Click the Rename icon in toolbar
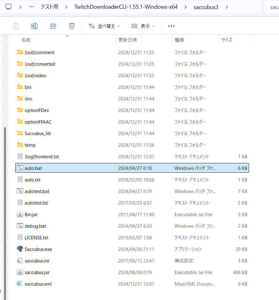The image size is (279, 300). tap(34, 26)
